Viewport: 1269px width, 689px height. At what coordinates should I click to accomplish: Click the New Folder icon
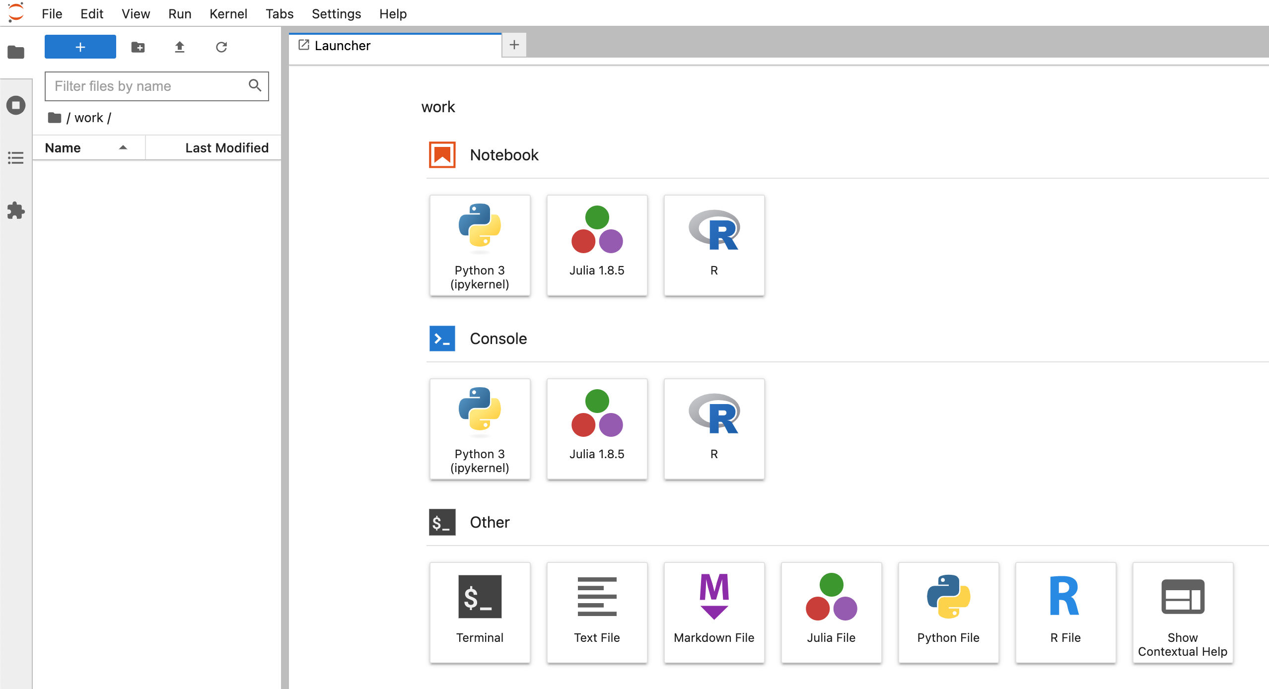(x=138, y=47)
